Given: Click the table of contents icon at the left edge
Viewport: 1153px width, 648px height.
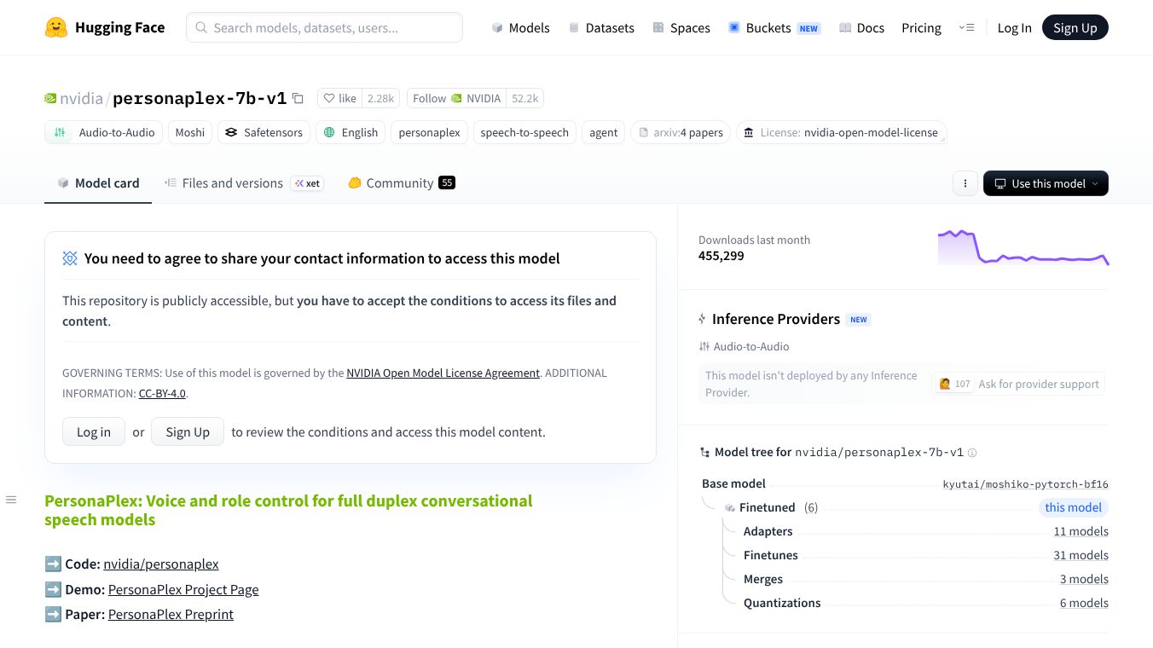Looking at the screenshot, I should click(11, 500).
